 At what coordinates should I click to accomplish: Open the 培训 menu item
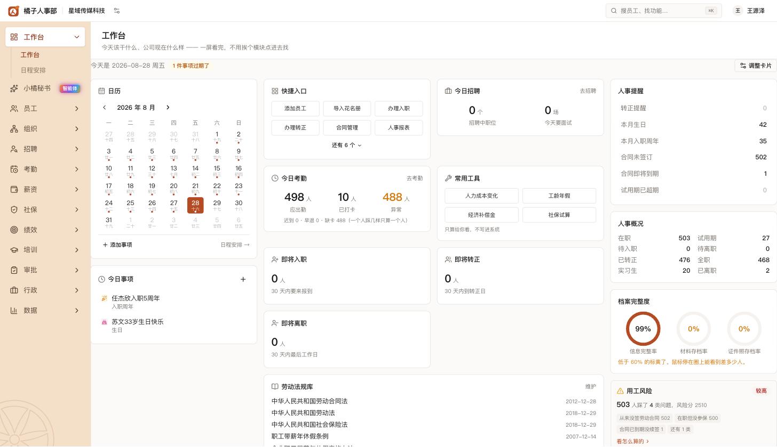click(x=45, y=250)
